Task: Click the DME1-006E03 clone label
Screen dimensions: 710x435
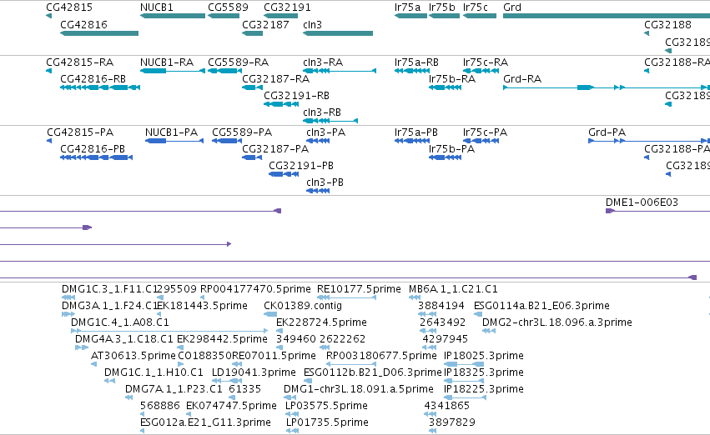Action: coord(642,202)
